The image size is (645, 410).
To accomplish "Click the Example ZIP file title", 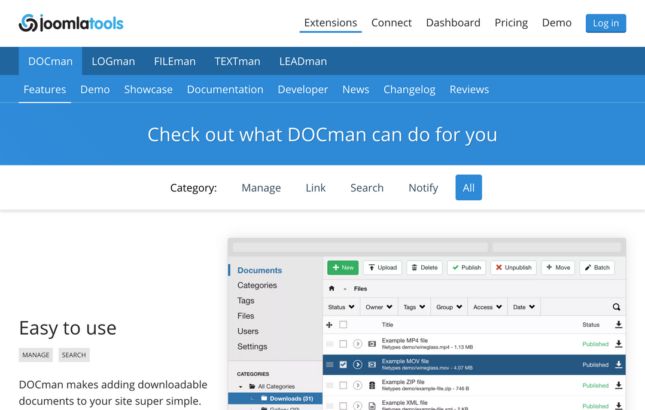I will 403,382.
